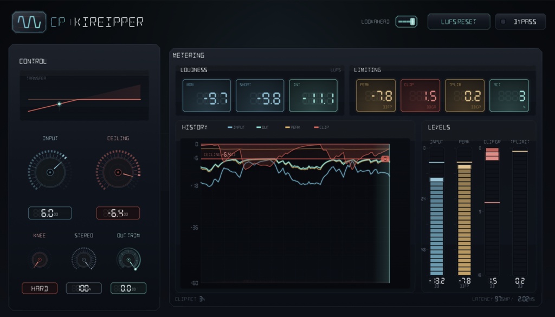Enable the Bypass button
Viewport: 555px width, 317px height.
click(x=520, y=22)
